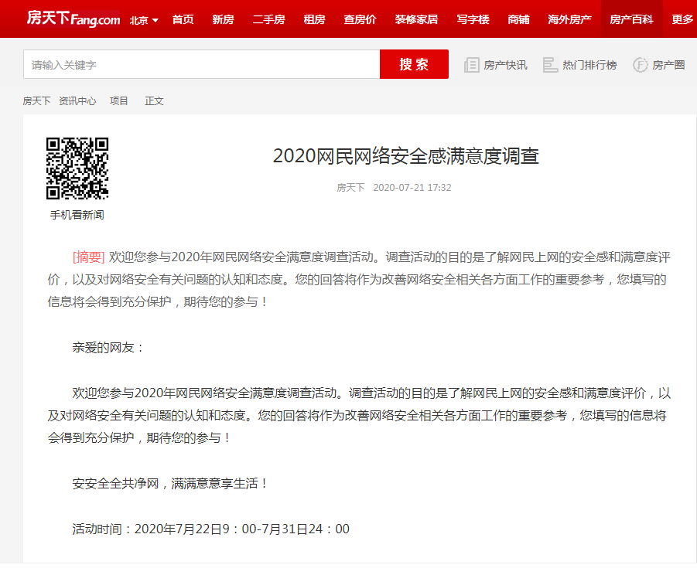Click the article title 2020网民网络安全感满意度调查
Screen dimensions: 697x575
406,156
